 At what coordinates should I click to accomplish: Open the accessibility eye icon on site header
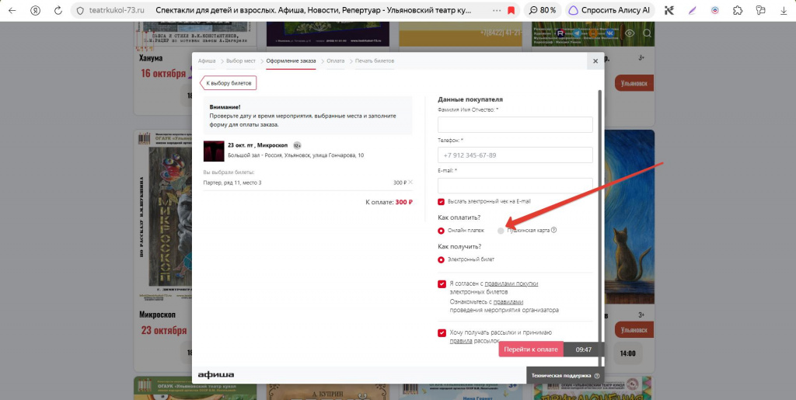(x=630, y=33)
